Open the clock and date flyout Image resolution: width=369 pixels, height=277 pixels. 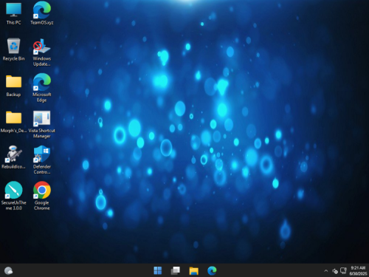(x=358, y=270)
